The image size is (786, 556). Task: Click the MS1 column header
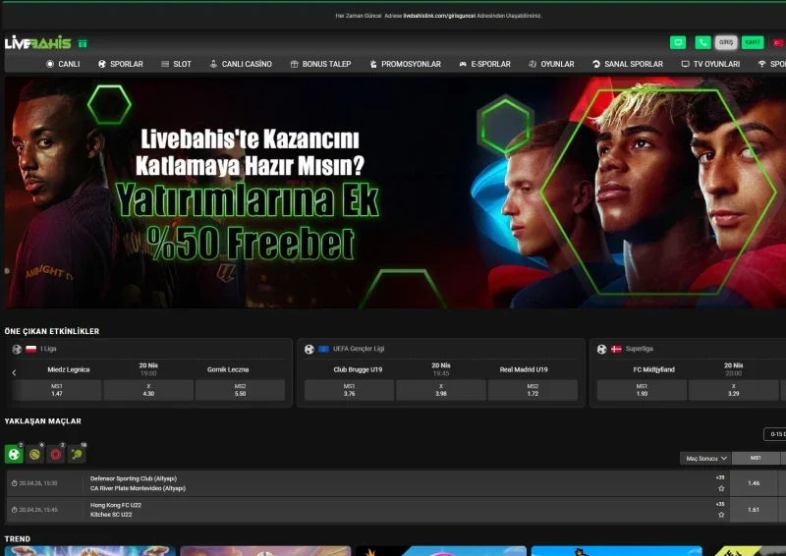tap(756, 458)
